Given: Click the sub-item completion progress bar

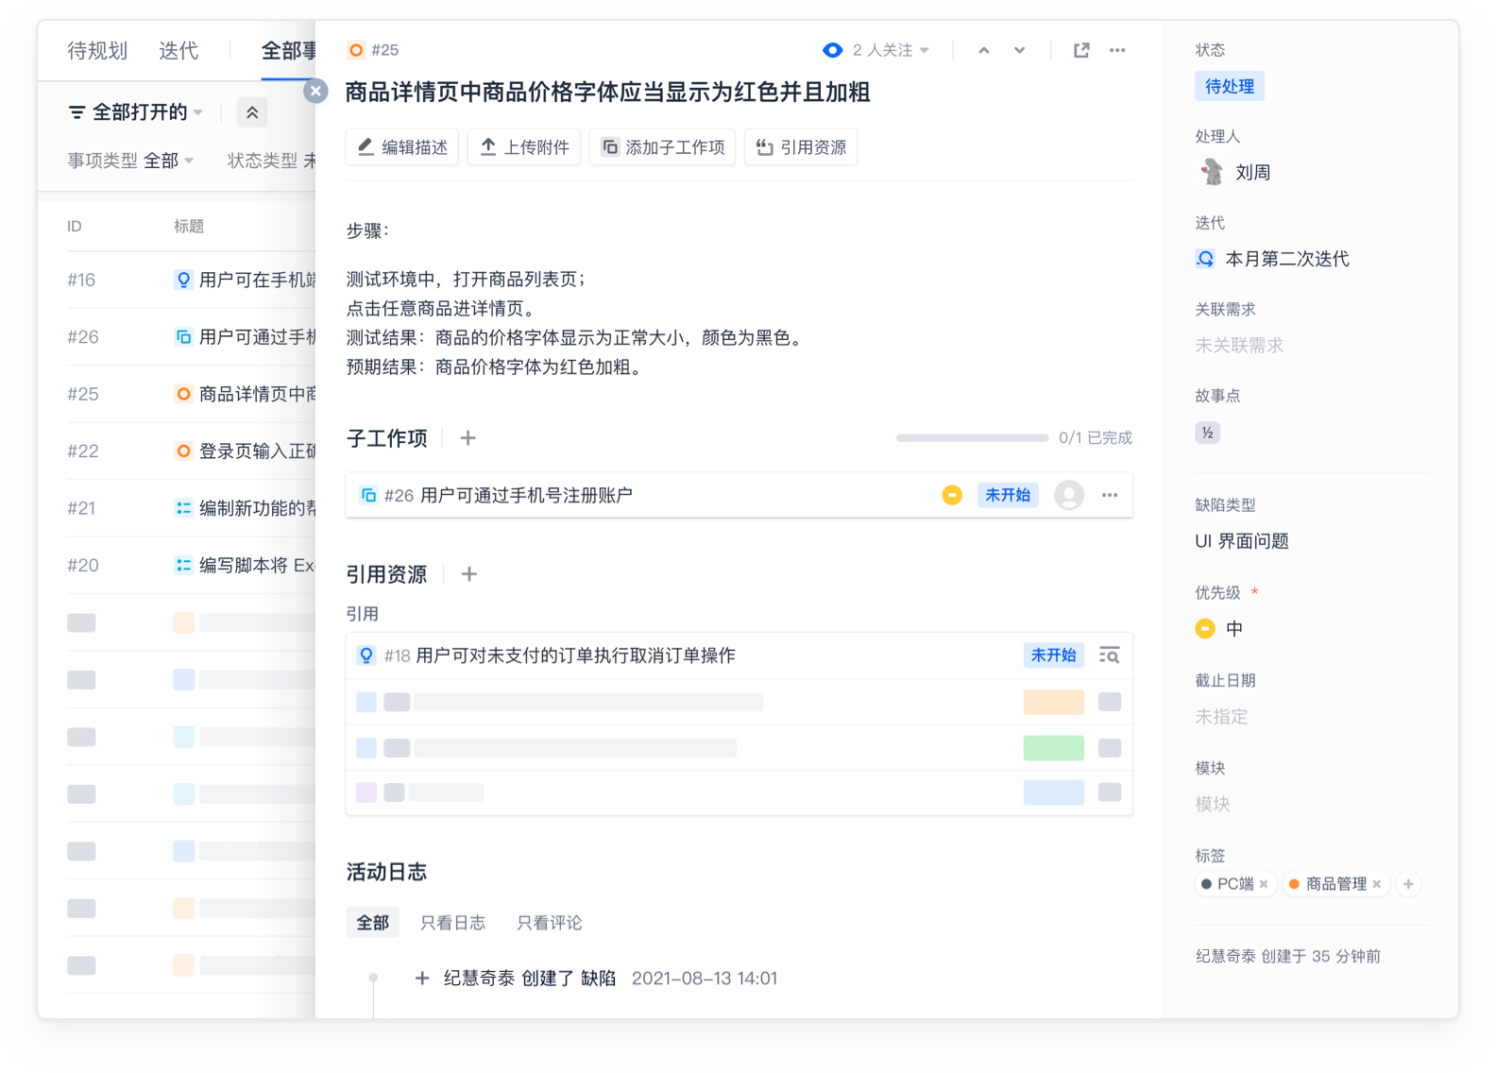Looking at the screenshot, I should pyautogui.click(x=972, y=438).
